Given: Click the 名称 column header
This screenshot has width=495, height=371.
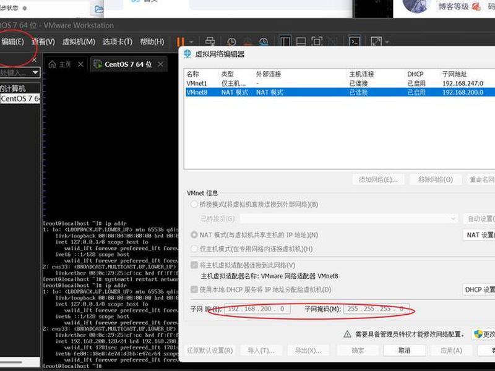Looking at the screenshot, I should click(192, 74).
